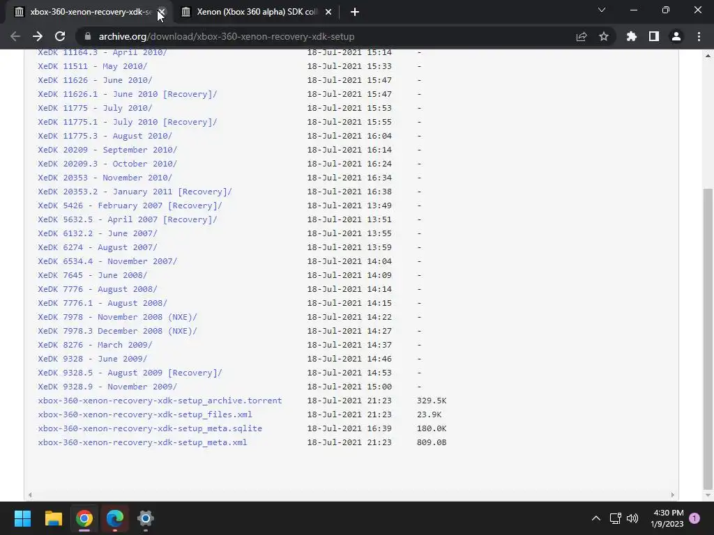Open XeDK 20209 - September 2010 folder
This screenshot has height=535, width=714.
pos(107,150)
